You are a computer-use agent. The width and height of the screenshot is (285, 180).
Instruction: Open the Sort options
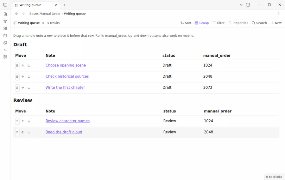click(186, 23)
